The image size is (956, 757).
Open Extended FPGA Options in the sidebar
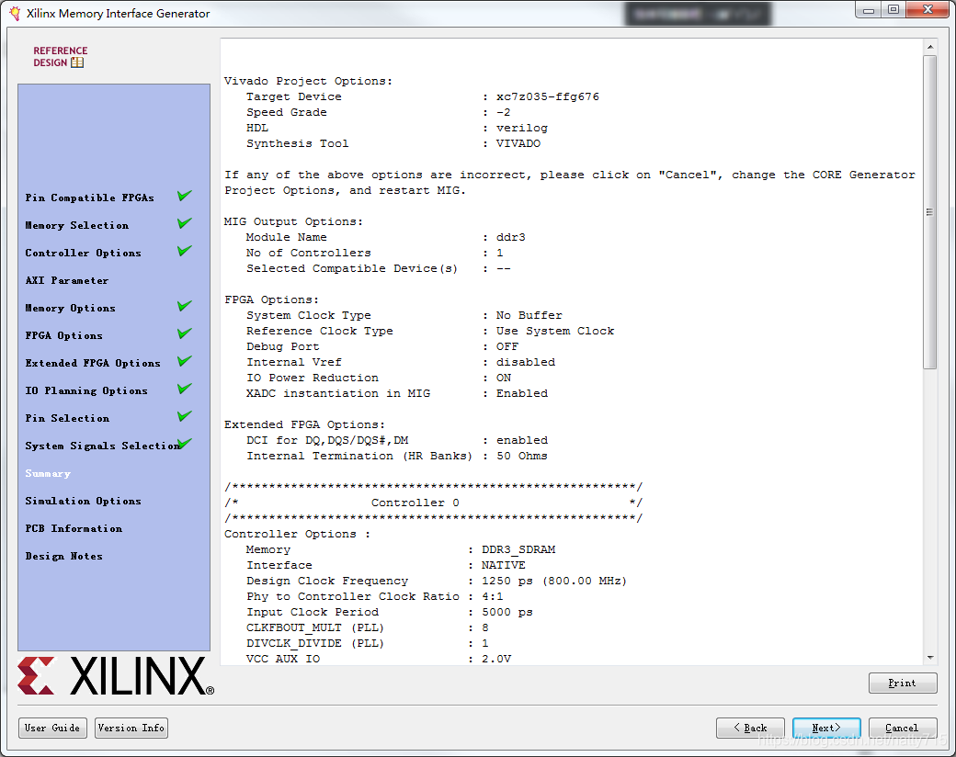[x=93, y=363]
